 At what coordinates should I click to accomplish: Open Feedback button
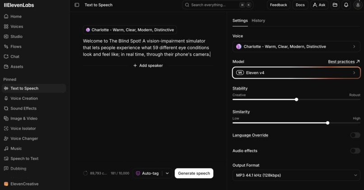pyautogui.click(x=278, y=5)
